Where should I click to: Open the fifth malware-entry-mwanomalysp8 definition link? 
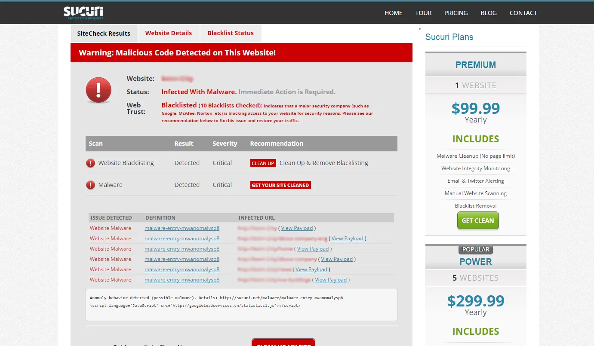(x=182, y=269)
